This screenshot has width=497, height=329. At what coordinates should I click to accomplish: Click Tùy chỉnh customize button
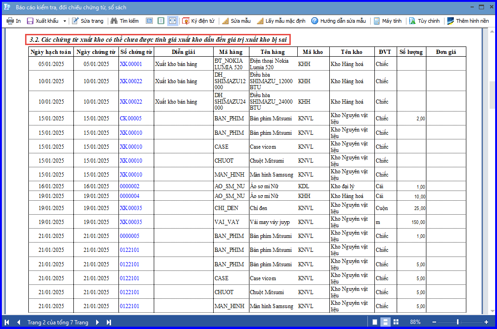(x=425, y=21)
